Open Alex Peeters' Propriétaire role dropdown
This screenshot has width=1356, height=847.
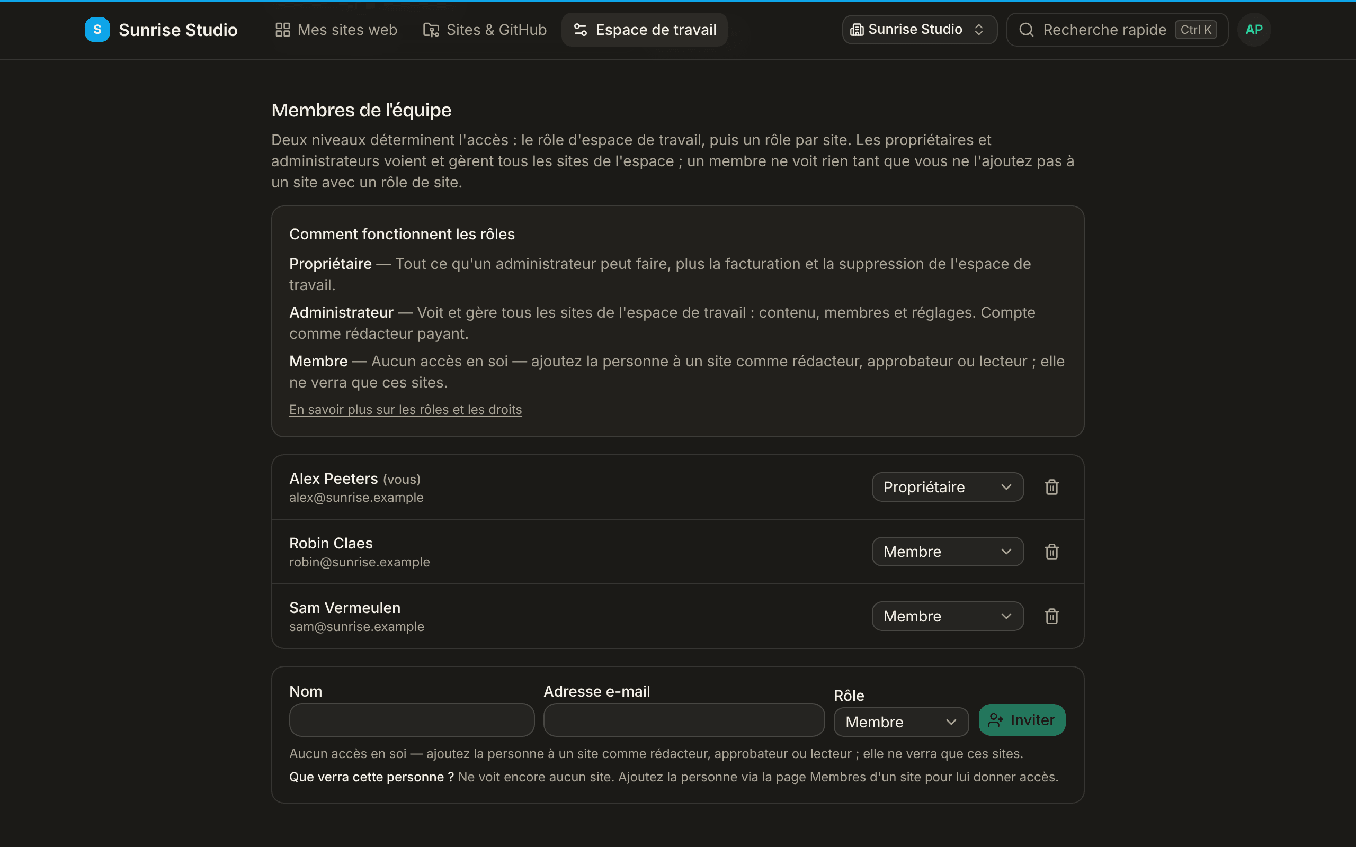pyautogui.click(x=948, y=487)
